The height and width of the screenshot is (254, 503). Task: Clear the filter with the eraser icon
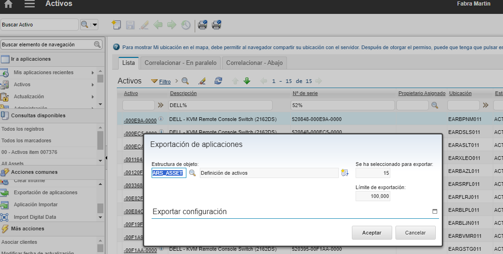[x=202, y=81]
